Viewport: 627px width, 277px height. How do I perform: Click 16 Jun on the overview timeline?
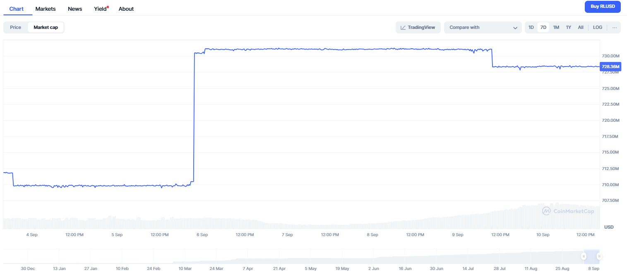pyautogui.click(x=405, y=268)
